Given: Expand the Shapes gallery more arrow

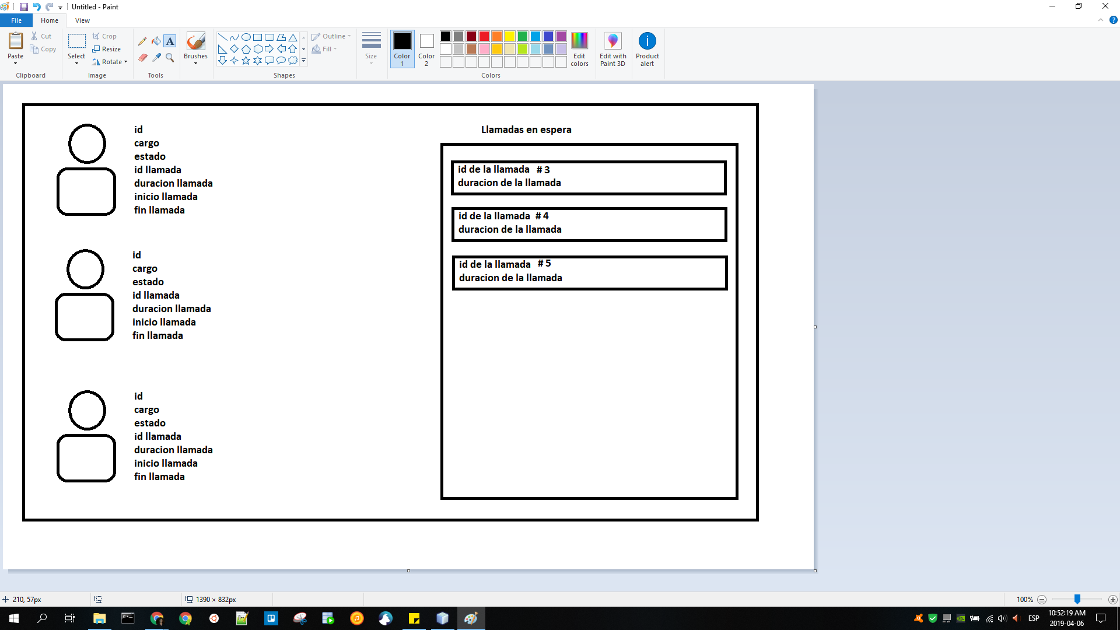Looking at the screenshot, I should click(303, 61).
